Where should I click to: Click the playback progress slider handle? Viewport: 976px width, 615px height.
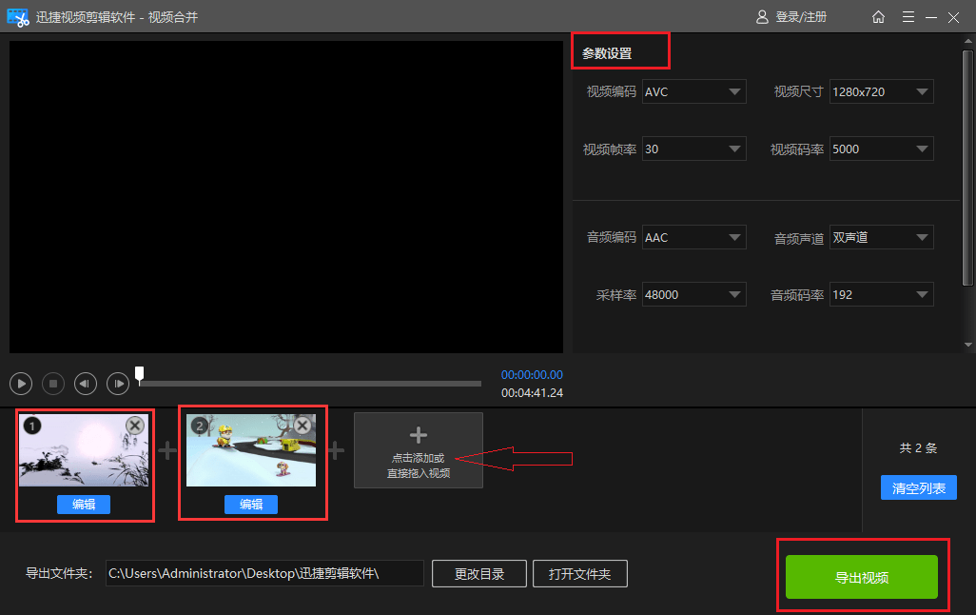pos(140,374)
